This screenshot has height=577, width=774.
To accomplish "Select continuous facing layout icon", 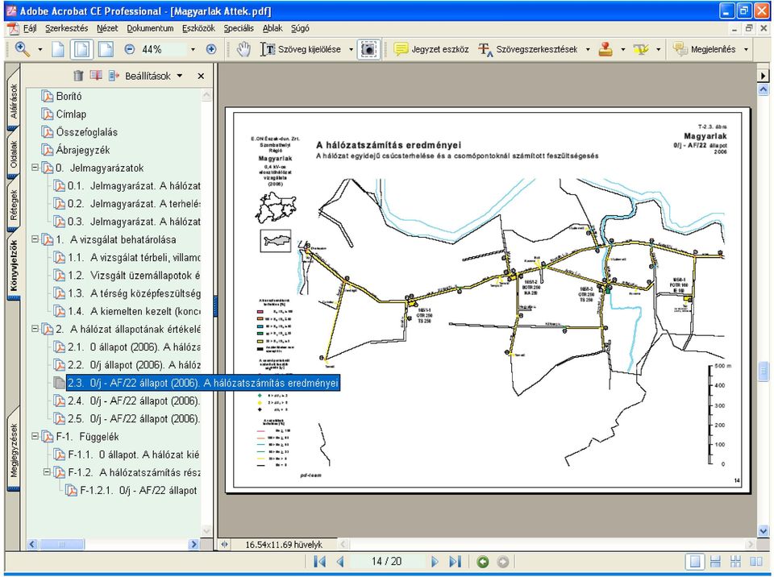I will pos(735,562).
